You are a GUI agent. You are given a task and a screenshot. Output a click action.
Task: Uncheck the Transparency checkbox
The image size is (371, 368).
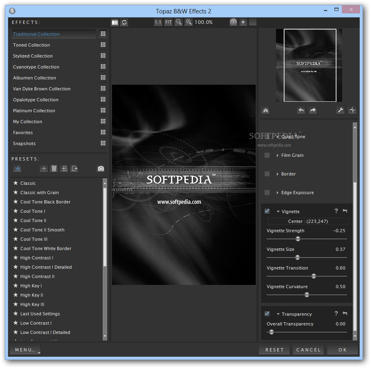pos(267,314)
